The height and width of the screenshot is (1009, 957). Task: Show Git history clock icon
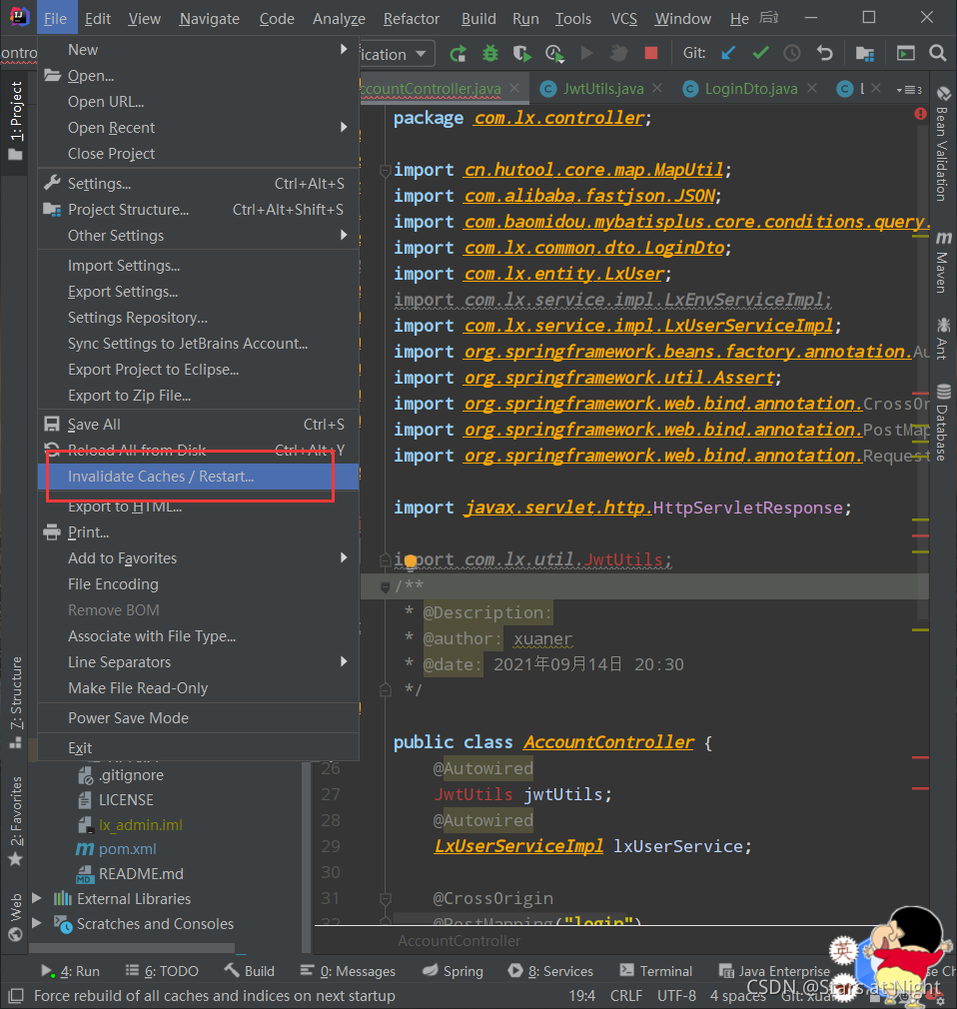coord(792,53)
